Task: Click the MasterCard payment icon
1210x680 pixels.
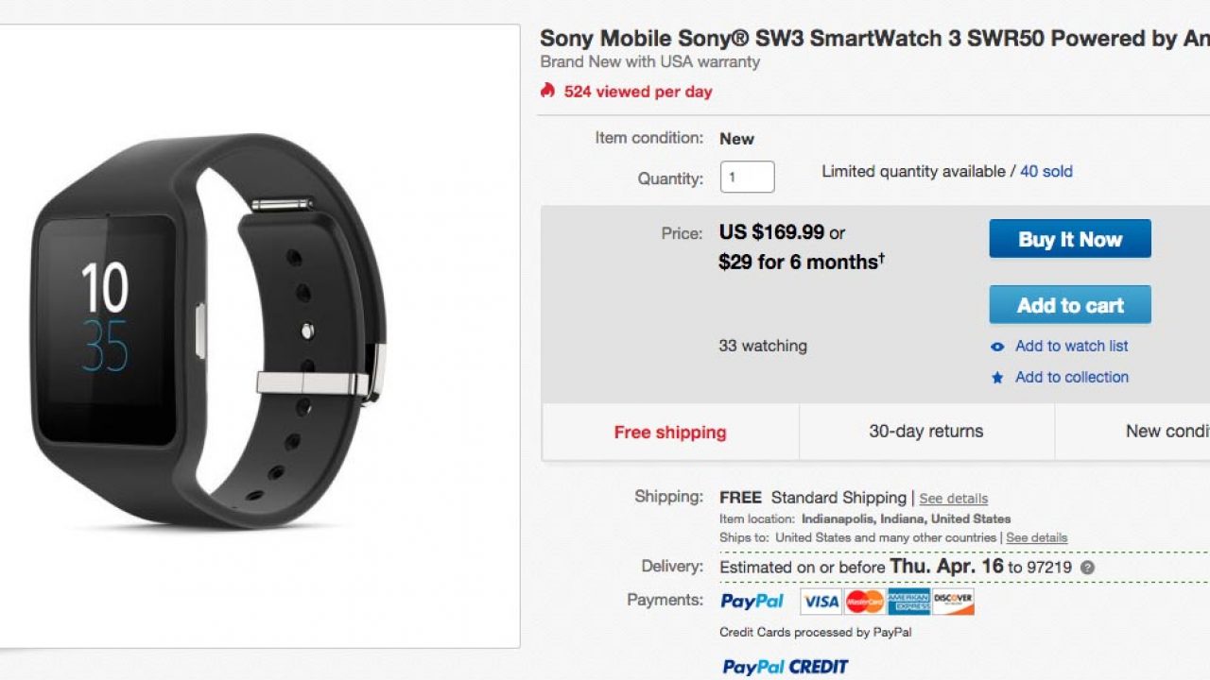Action: pos(864,602)
